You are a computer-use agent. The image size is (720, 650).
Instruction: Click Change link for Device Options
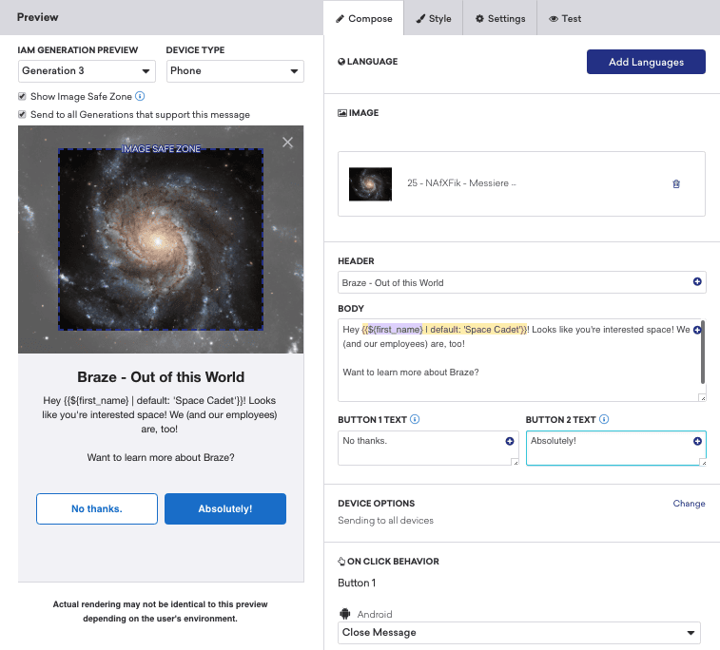click(689, 504)
